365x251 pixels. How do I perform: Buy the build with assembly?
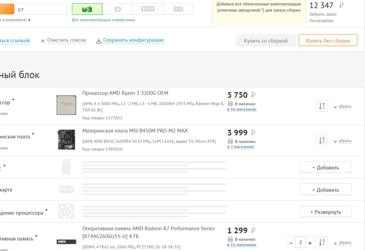pos(266,41)
